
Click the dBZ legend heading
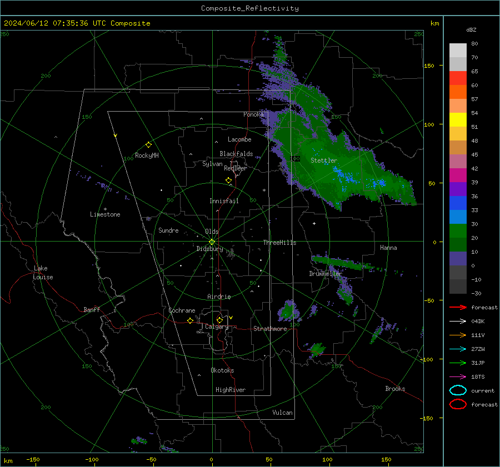pyautogui.click(x=471, y=29)
